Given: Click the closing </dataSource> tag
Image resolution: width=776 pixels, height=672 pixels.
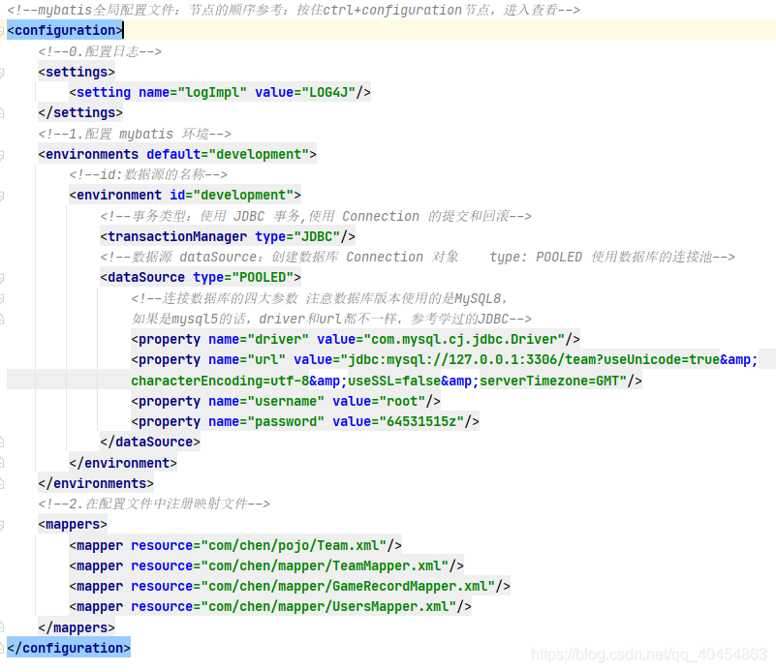Looking at the screenshot, I should pyautogui.click(x=150, y=443).
